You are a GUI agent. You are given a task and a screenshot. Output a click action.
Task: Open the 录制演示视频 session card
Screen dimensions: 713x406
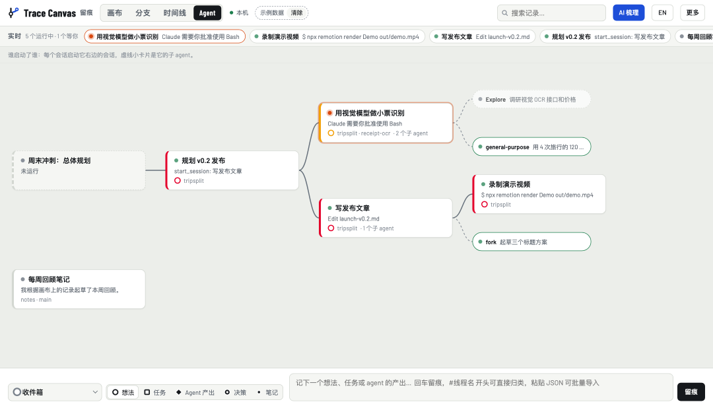coord(539,194)
